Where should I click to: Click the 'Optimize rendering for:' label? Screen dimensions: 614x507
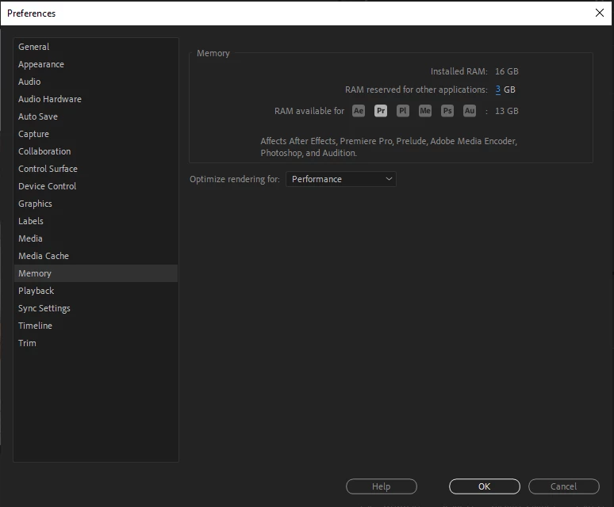point(235,179)
